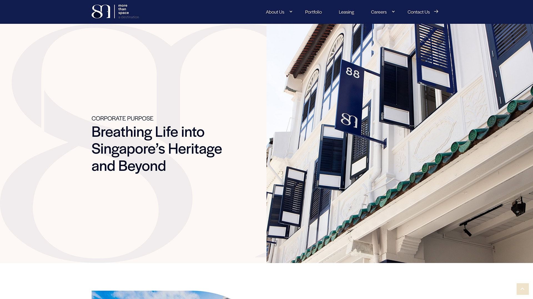Select Portfolio in the navigation bar
Screen dimensions: 533x299
313,12
